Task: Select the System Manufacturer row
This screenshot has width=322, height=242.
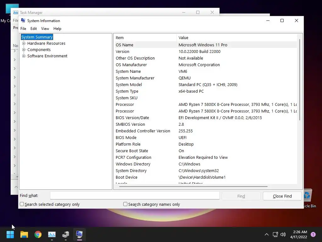Action: pyautogui.click(x=206, y=78)
